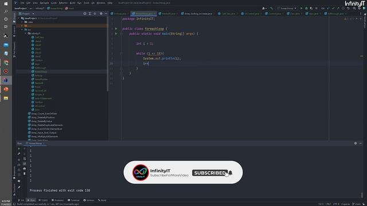Toggle scroll to end in Run console

(24, 164)
